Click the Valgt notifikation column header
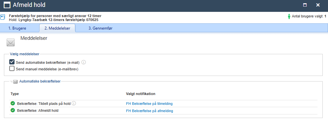 (141, 94)
